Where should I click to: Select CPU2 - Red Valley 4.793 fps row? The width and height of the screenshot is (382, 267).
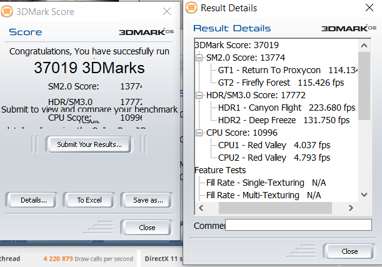[x=274, y=158]
